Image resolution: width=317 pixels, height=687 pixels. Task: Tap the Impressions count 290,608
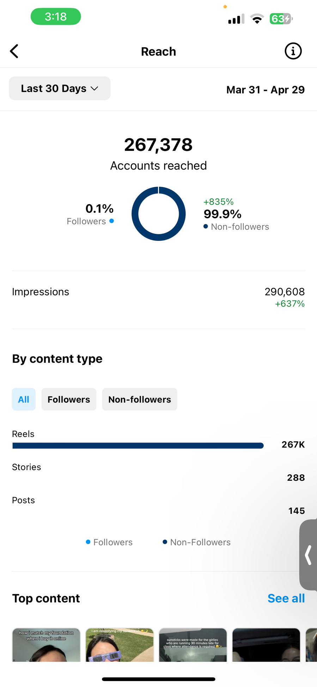coord(285,292)
